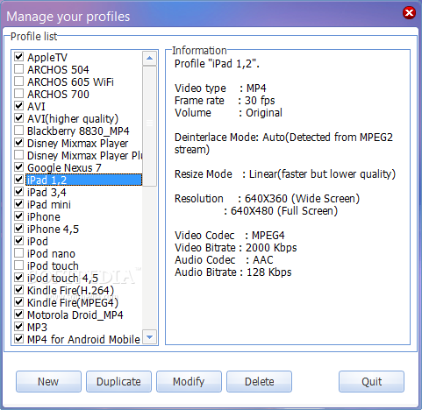Select Motorola Droid_MP4 profile name
Screen dimensions: 422x410
(x=75, y=315)
